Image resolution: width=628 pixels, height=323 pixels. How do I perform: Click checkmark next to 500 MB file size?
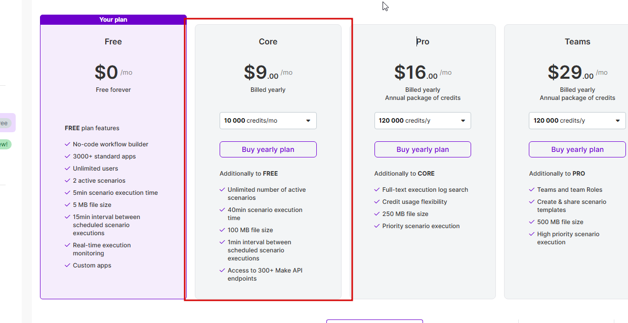click(x=532, y=222)
